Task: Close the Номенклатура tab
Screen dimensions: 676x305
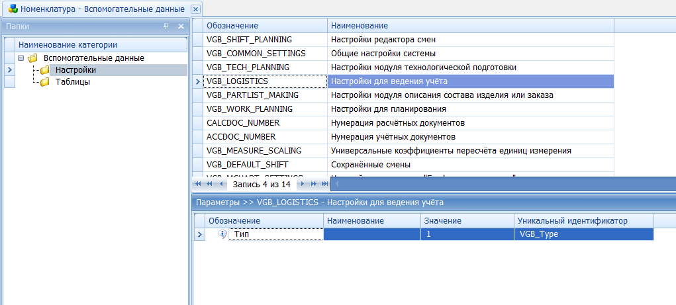Action: (195, 9)
